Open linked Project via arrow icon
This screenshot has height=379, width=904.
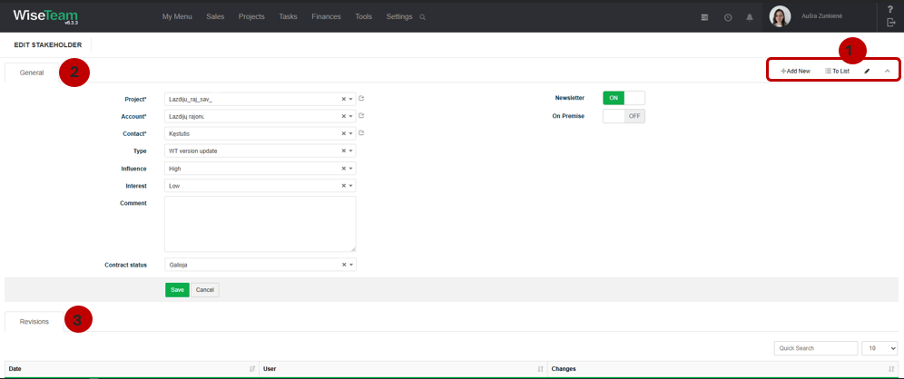(361, 99)
